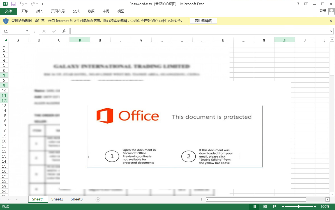Expand Customize Quick Access Toolbar dropdown
This screenshot has height=210, width=335.
pos(43,4)
